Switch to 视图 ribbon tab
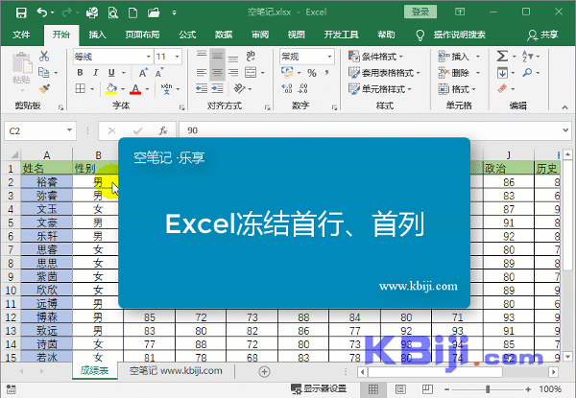This screenshot has height=398, width=576. pyautogui.click(x=296, y=35)
